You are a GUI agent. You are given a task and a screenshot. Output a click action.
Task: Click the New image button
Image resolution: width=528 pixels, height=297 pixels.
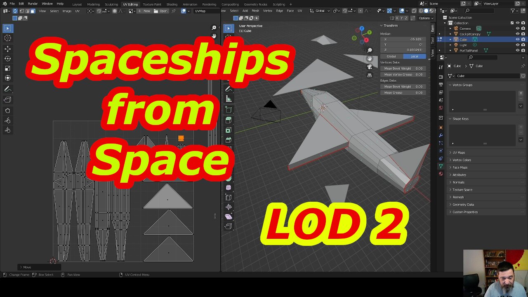click(x=144, y=11)
